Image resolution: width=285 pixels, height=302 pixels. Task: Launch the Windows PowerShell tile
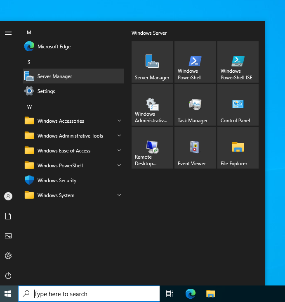(x=195, y=62)
